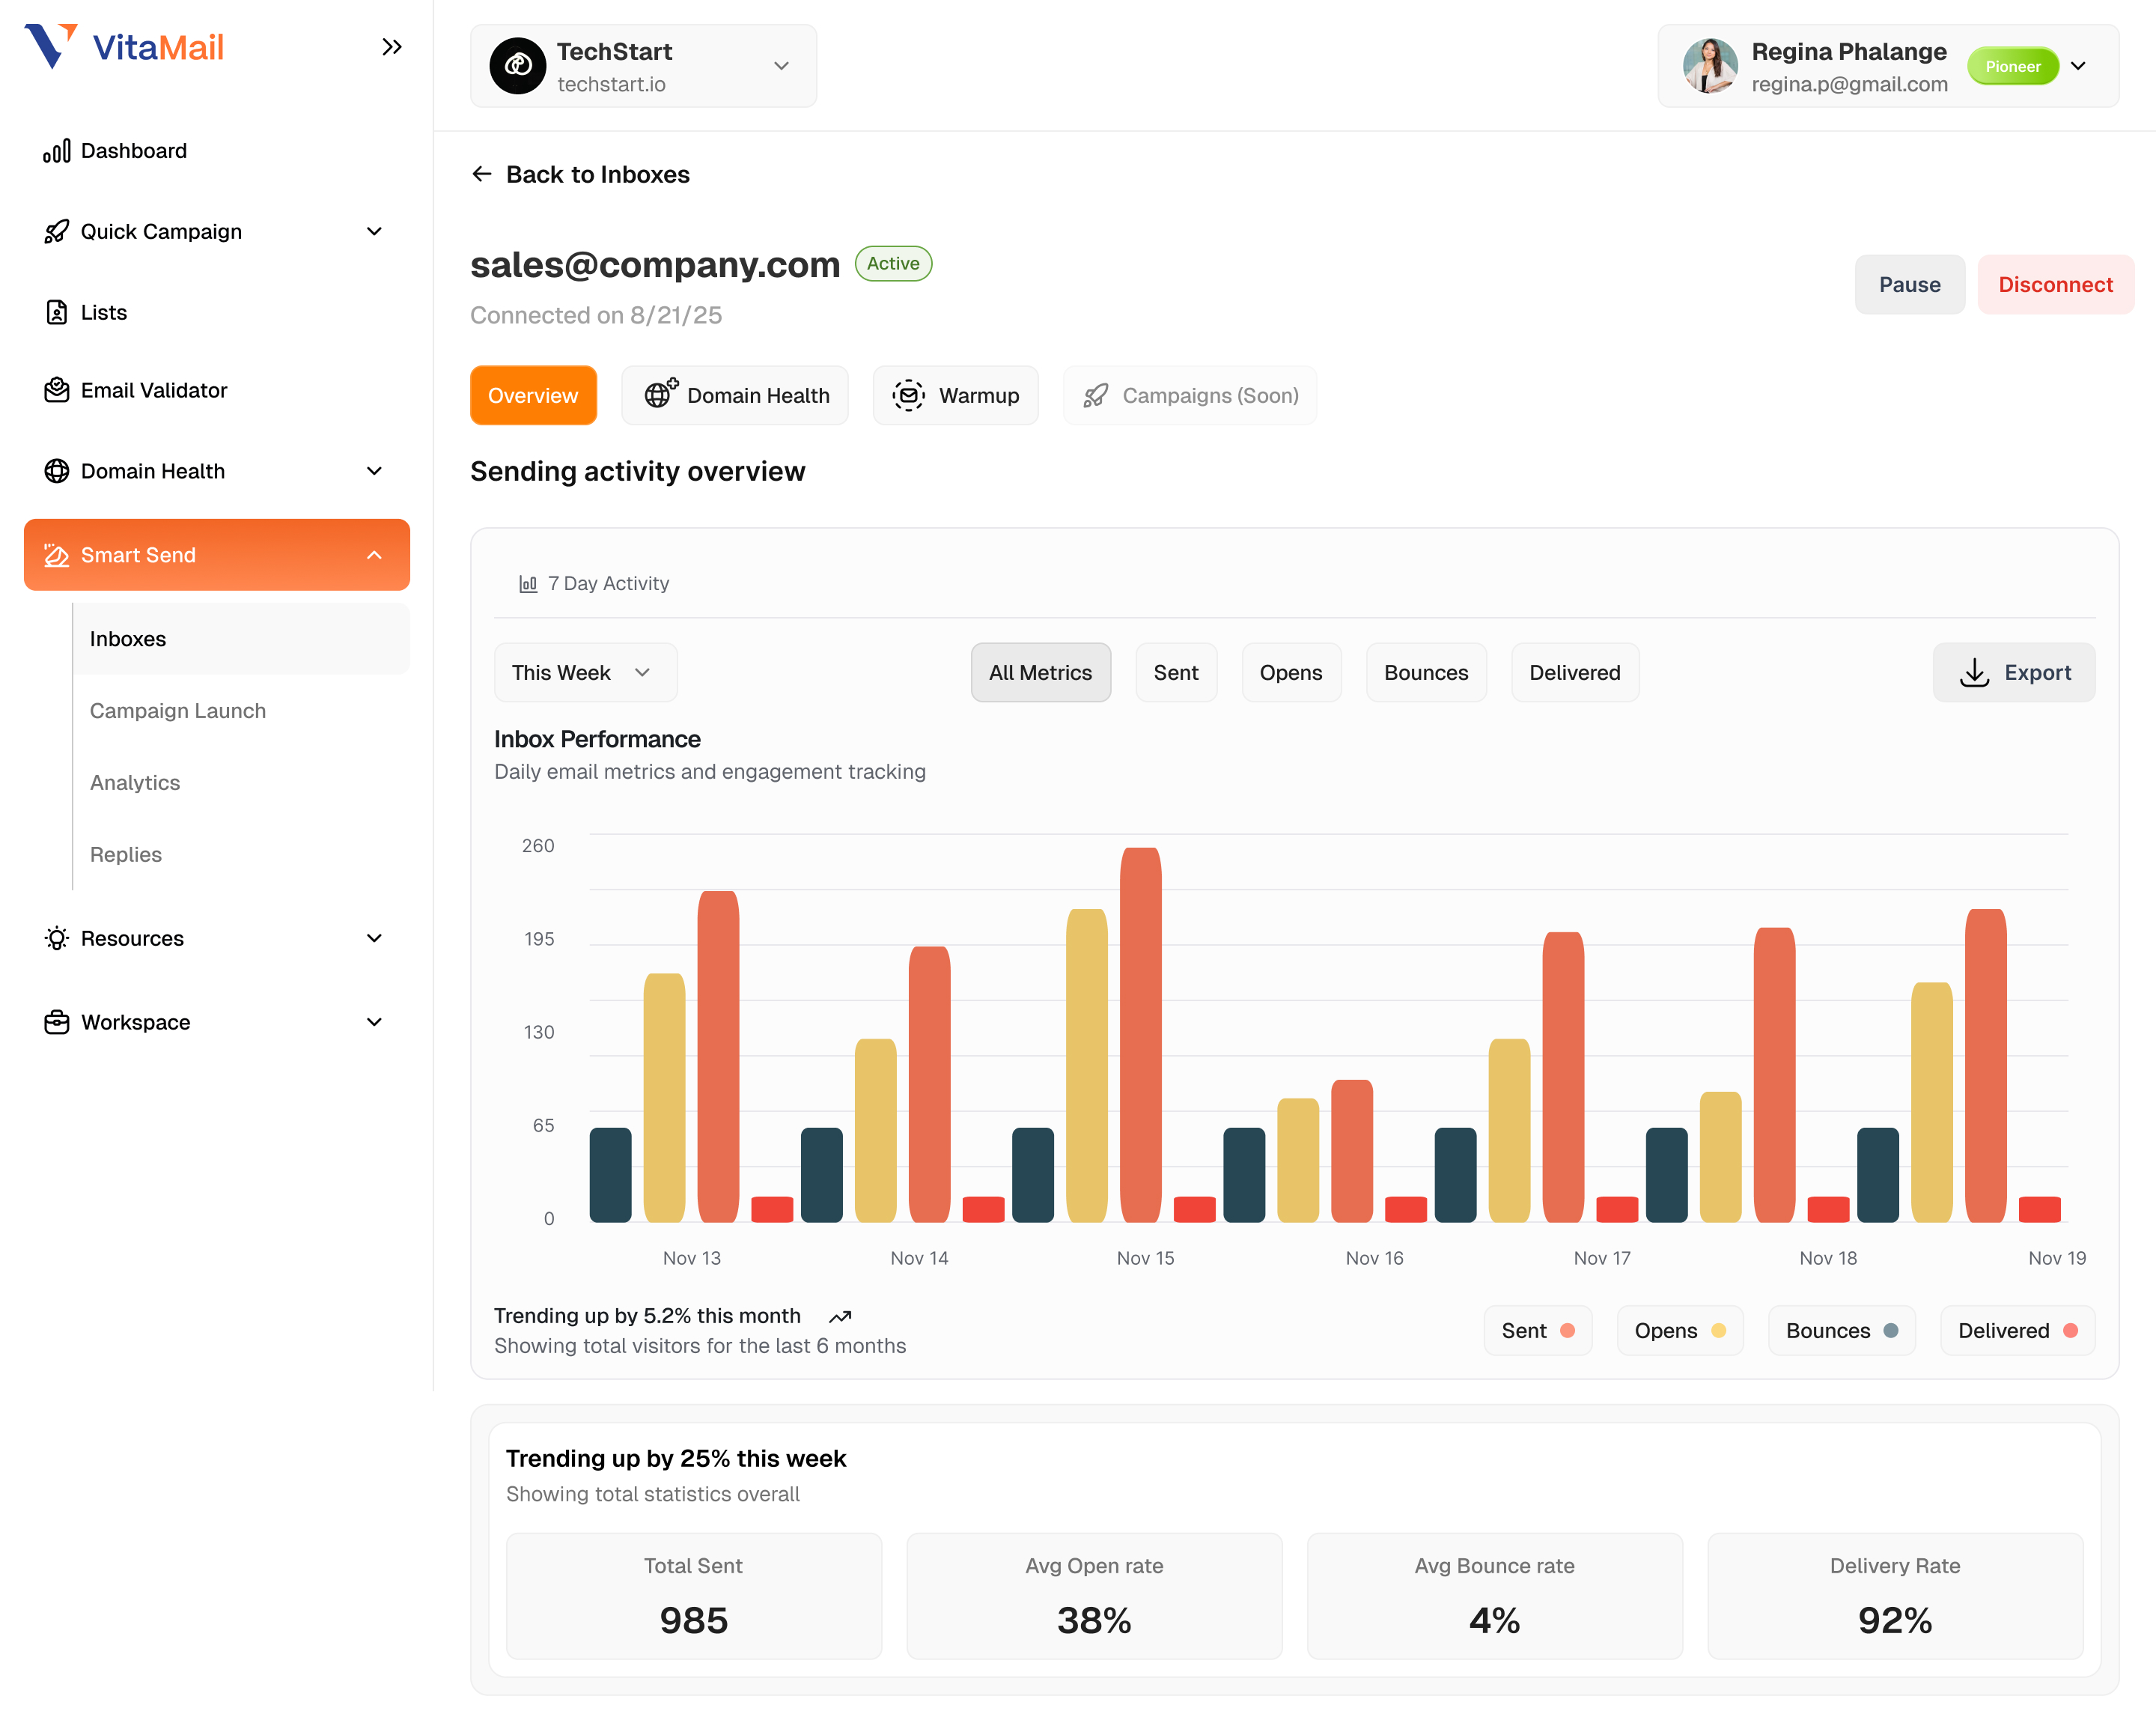Screen dimensions: 2156x1720
Task: Click the Lists sidebar icon
Action: pyautogui.click(x=57, y=312)
